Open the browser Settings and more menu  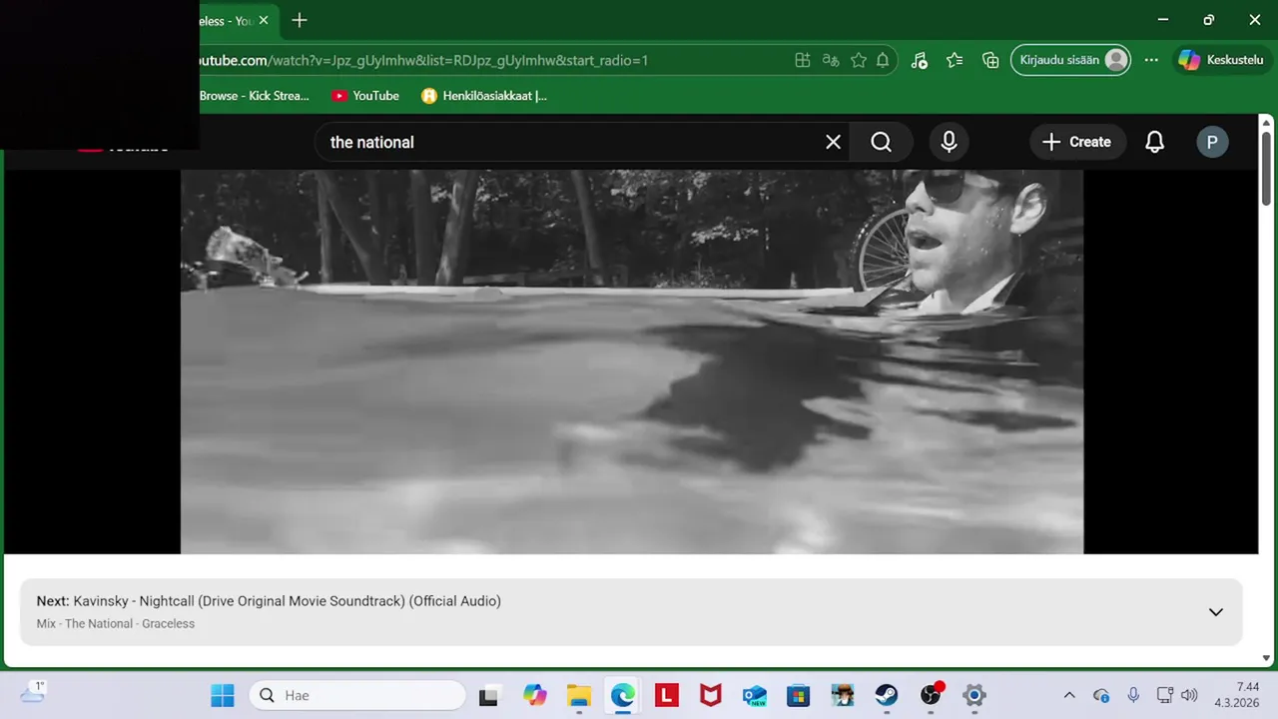1151,60
